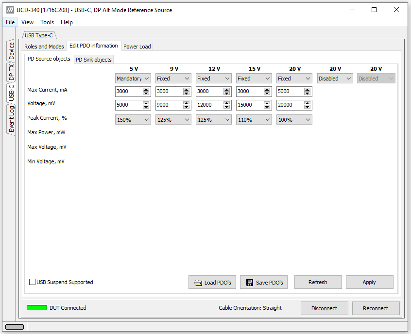The width and height of the screenshot is (411, 334).
Task: Click the floppy disk icon on Save PDO's
Action: tap(250, 283)
